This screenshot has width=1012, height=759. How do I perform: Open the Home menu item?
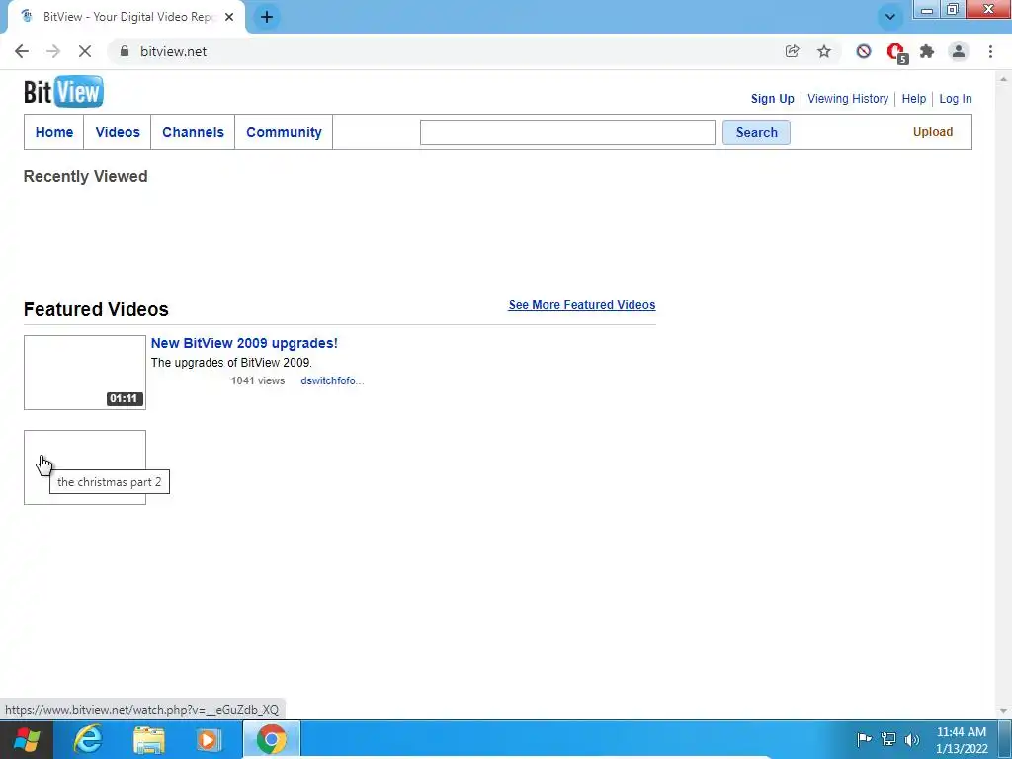click(54, 132)
